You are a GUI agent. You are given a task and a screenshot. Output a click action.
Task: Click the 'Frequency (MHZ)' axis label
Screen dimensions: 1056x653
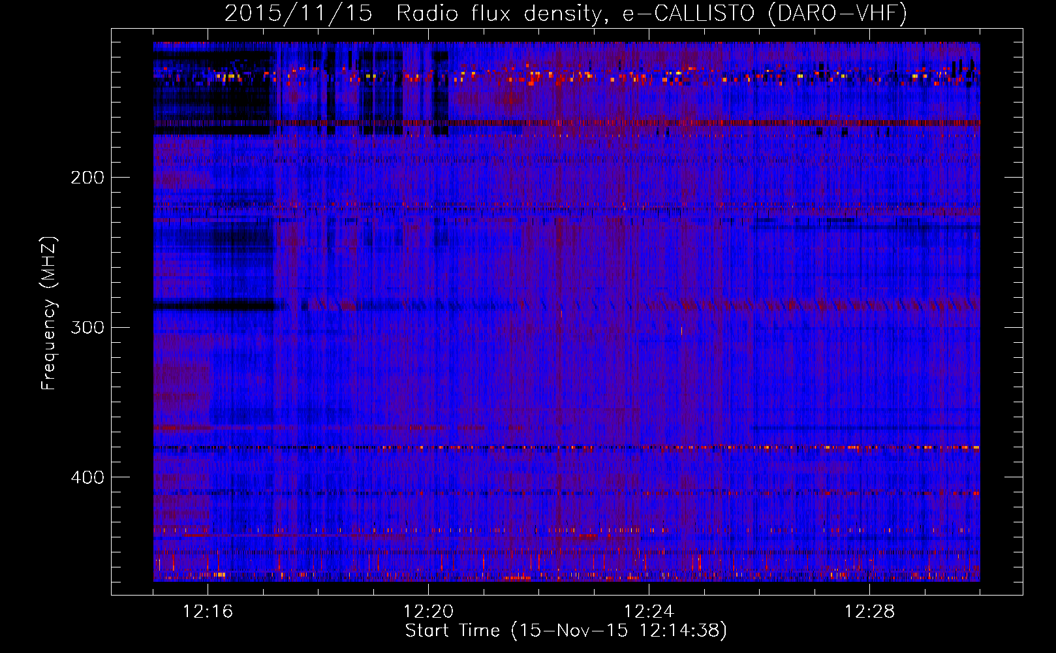[49, 313]
